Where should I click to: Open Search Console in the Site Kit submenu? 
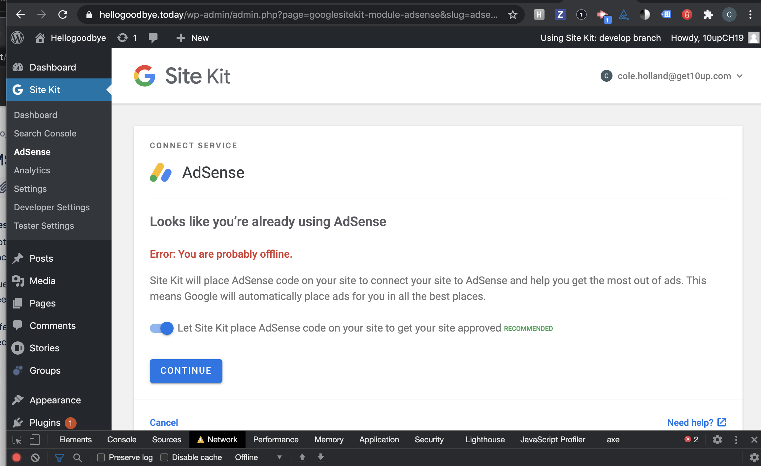[45, 133]
